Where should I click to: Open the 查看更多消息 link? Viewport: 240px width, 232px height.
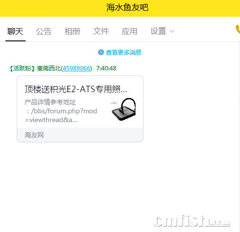pyautogui.click(x=124, y=52)
